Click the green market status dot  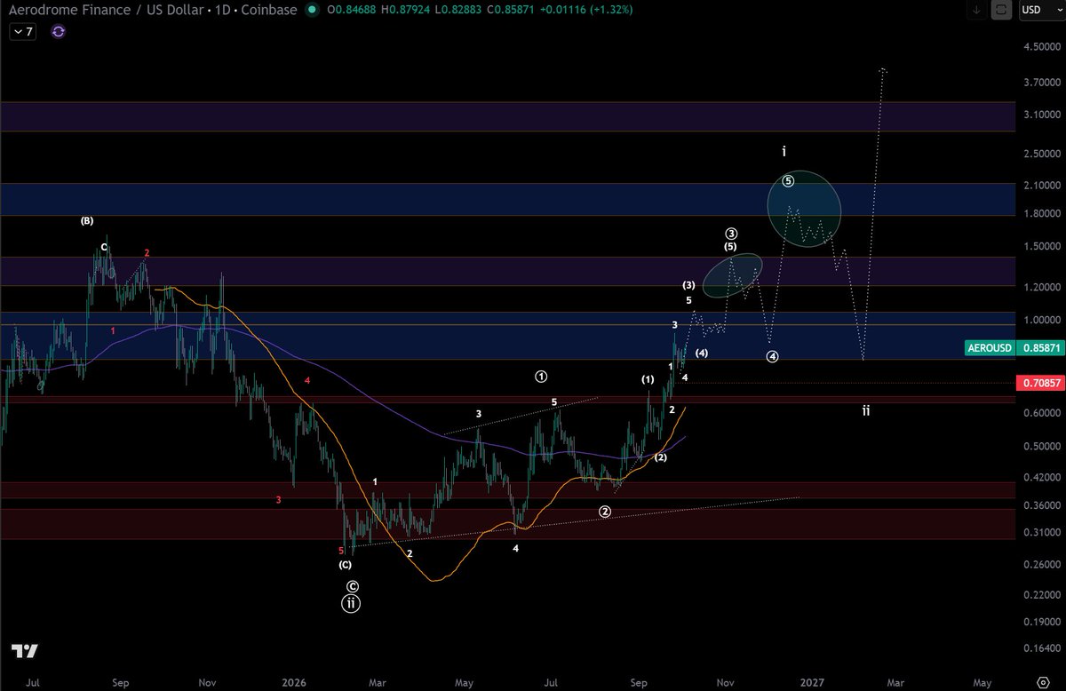tap(311, 11)
